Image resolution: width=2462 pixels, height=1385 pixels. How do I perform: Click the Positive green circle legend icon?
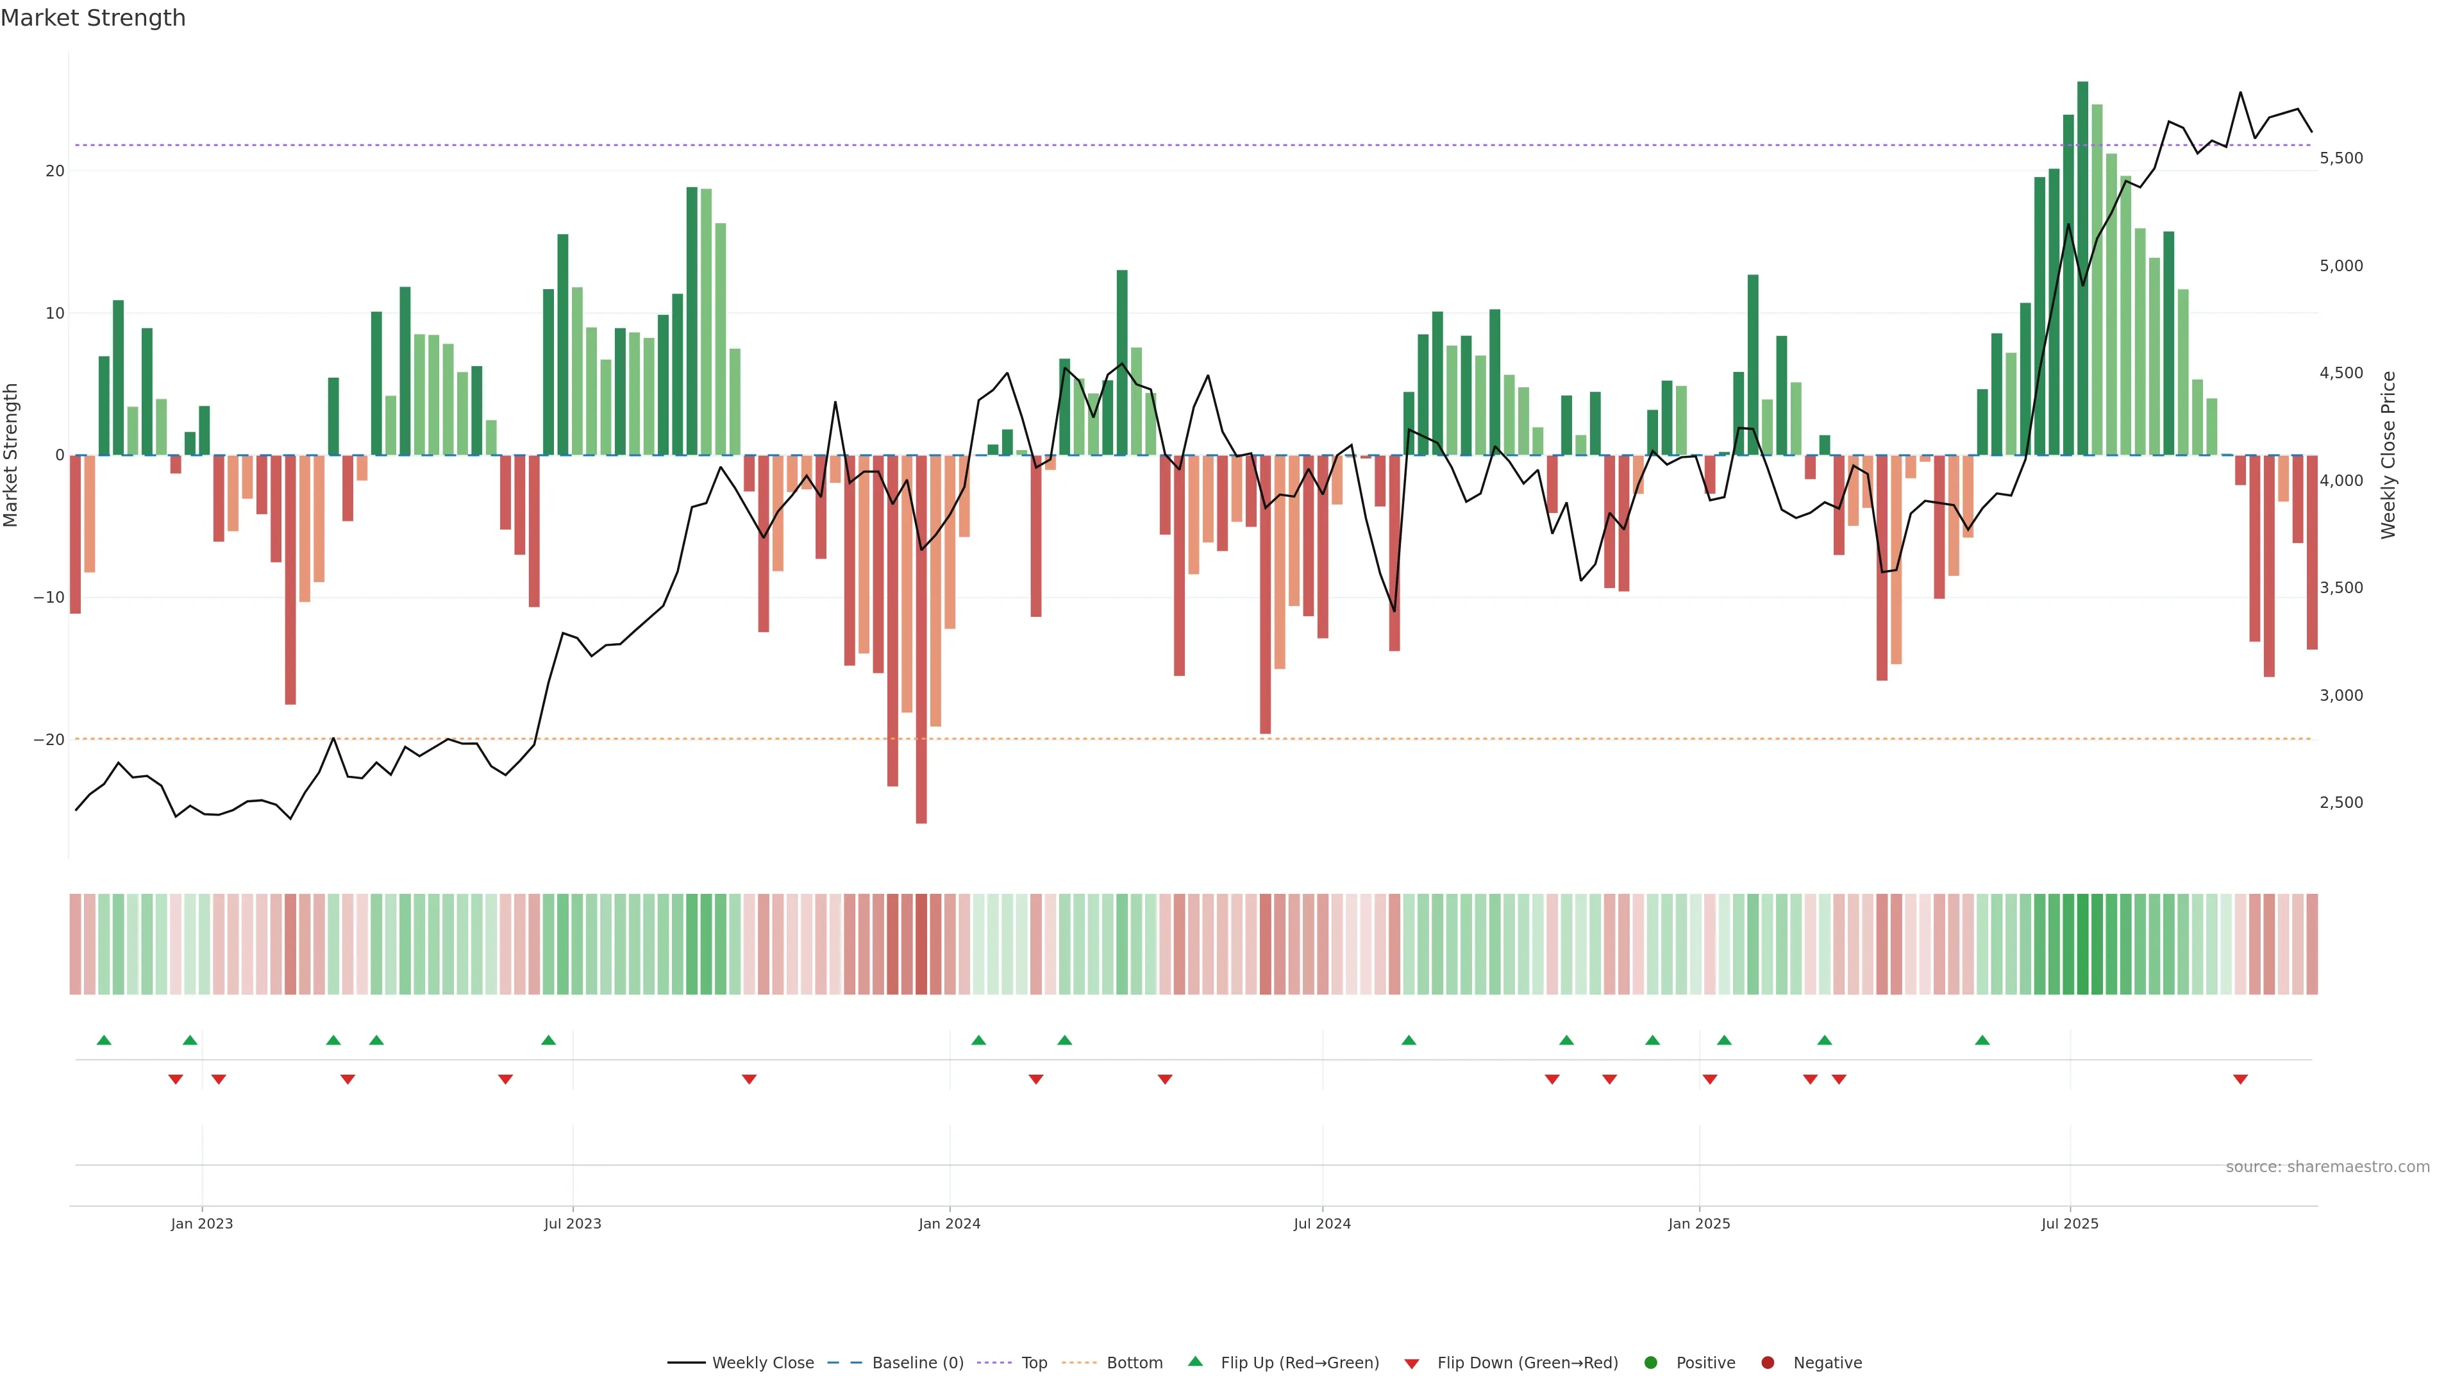tap(1650, 1363)
